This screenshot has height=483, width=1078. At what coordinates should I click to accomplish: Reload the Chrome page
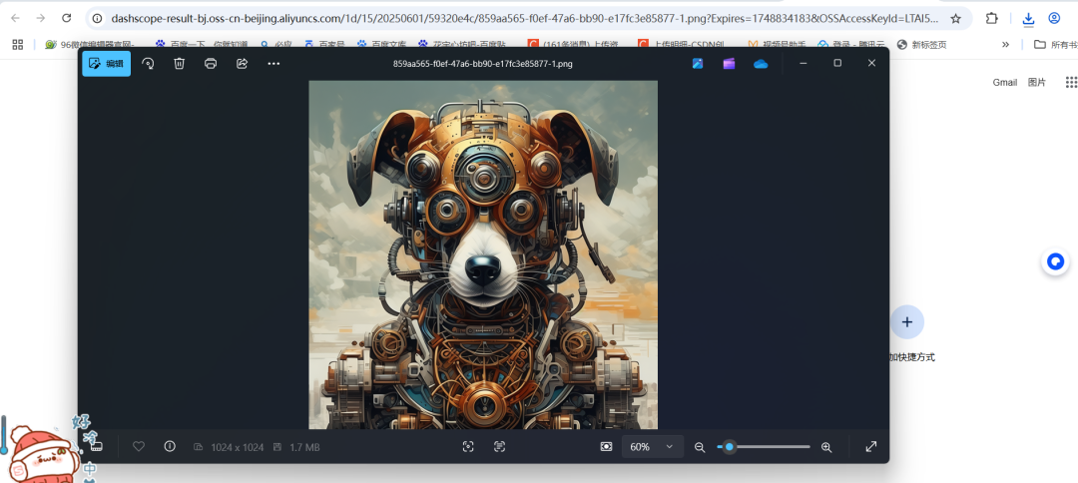point(67,19)
